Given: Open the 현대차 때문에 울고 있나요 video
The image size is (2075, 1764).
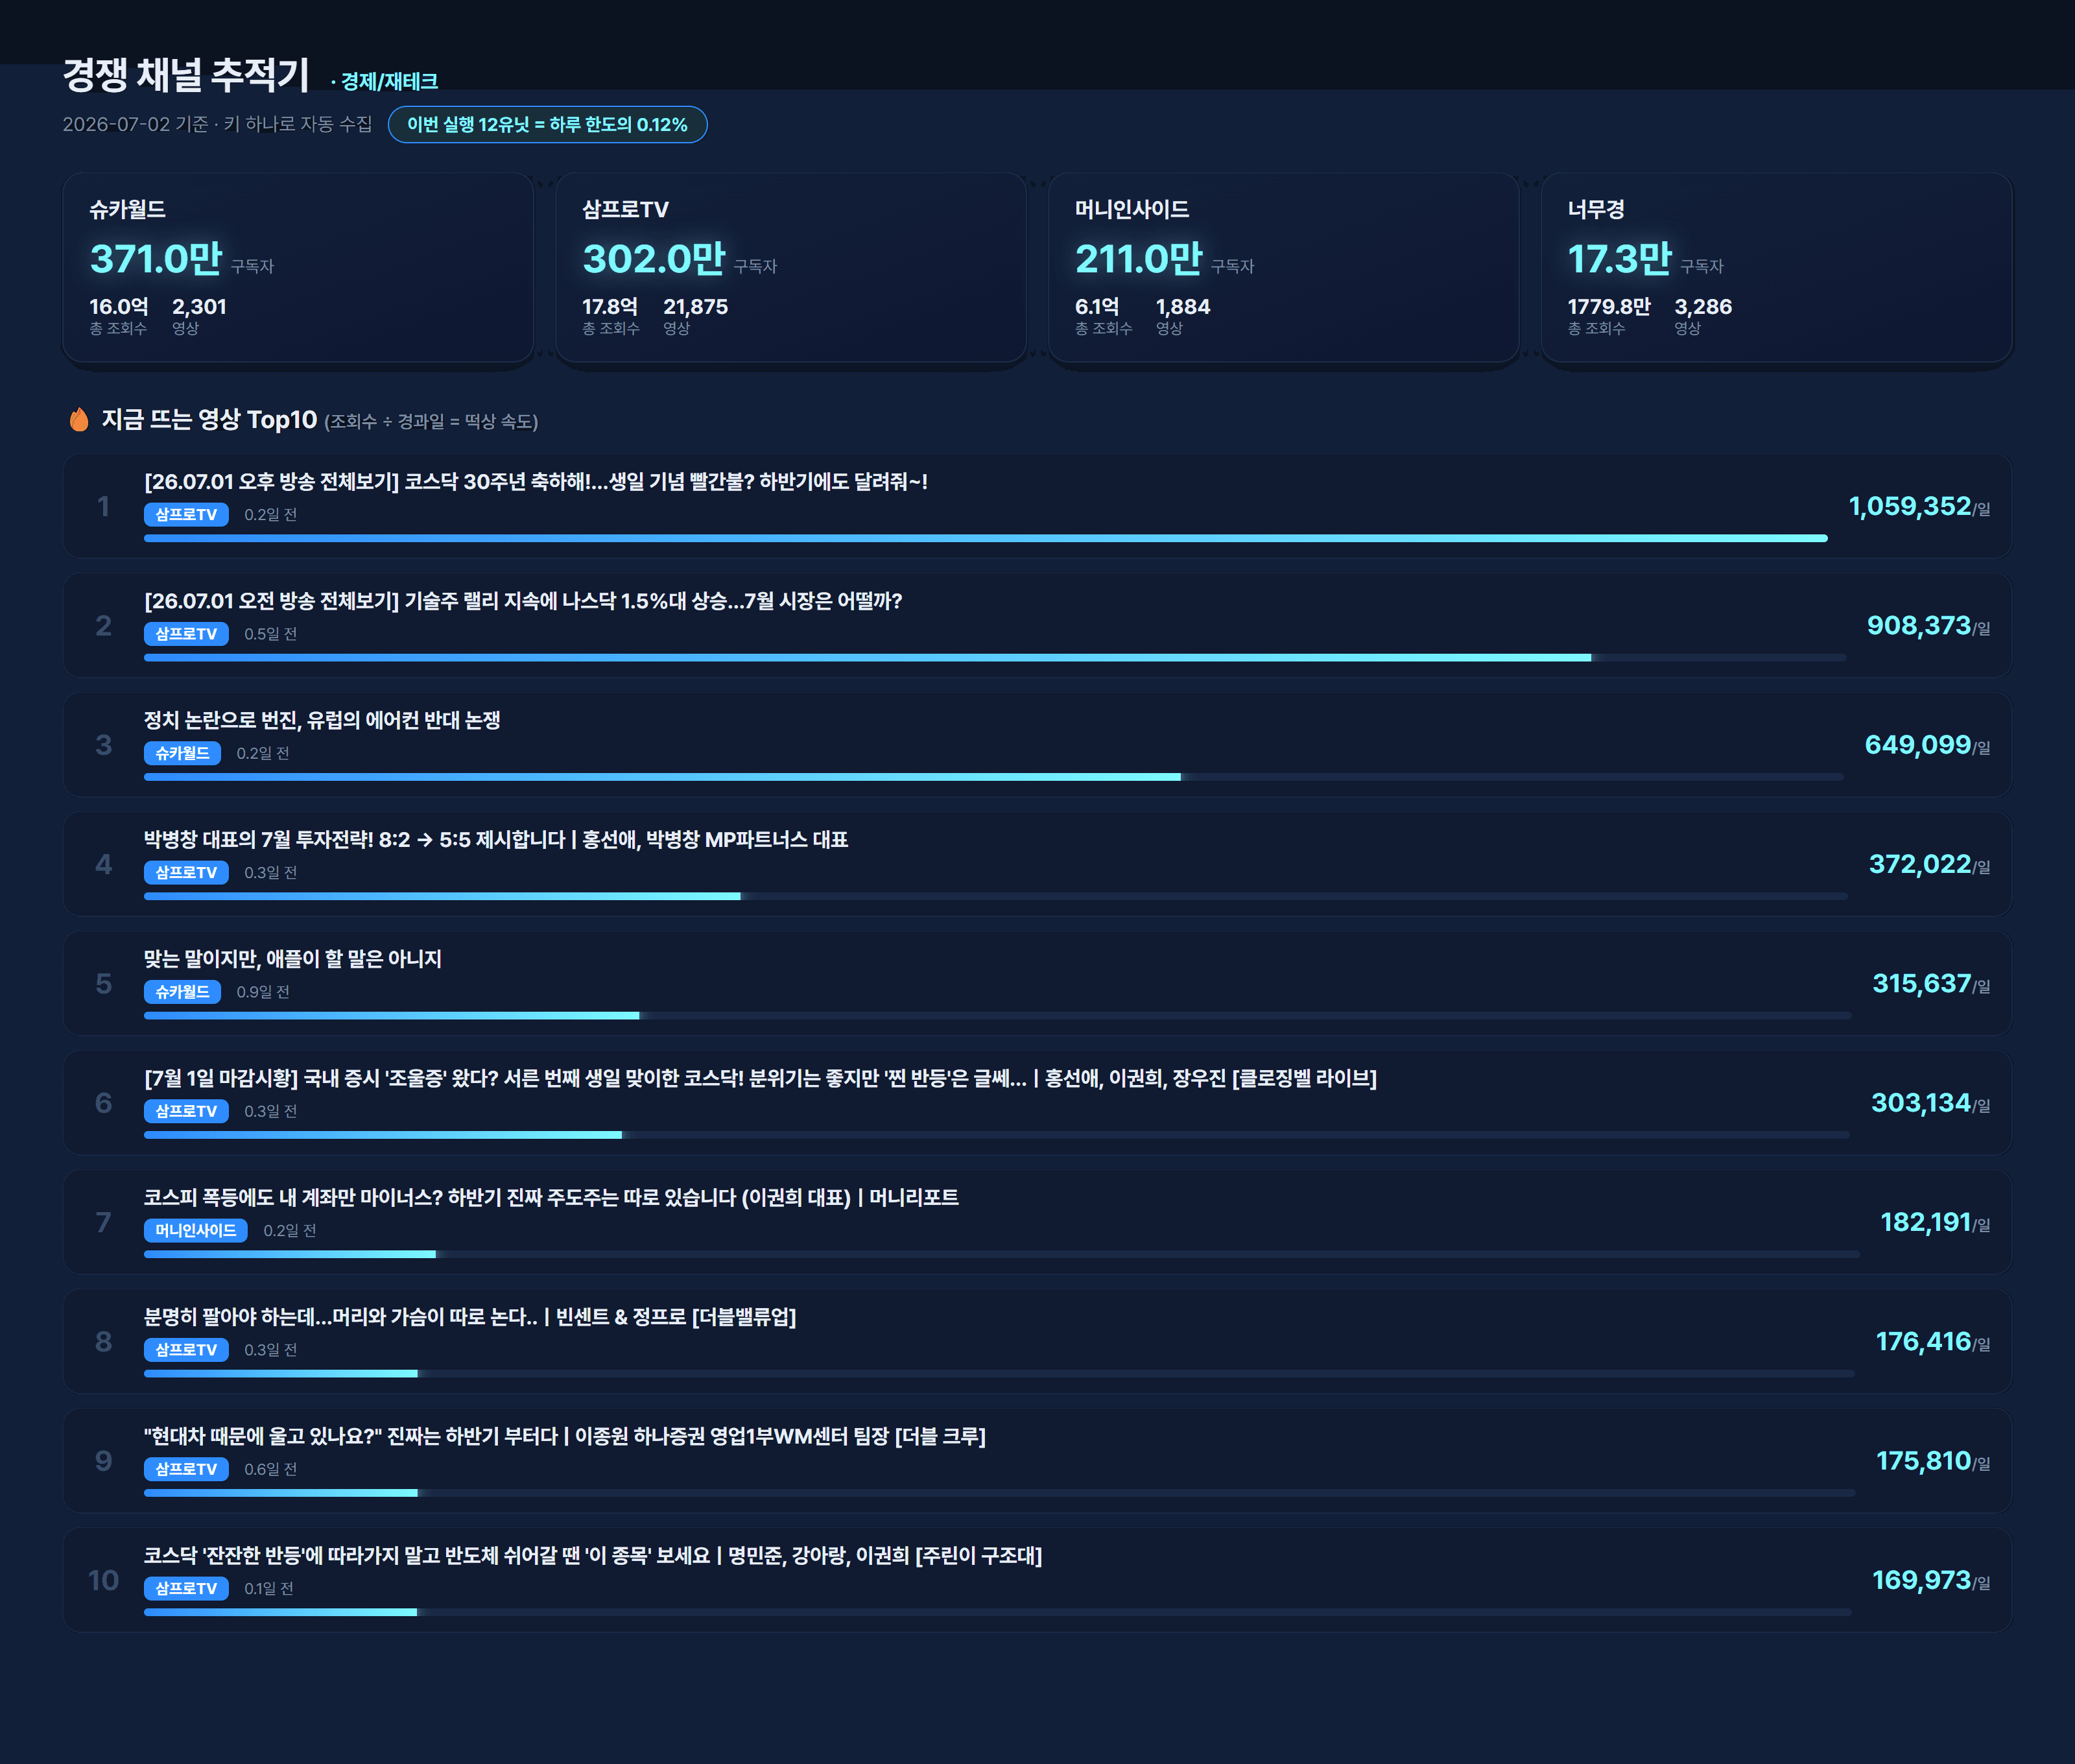Looking at the screenshot, I should 565,1437.
